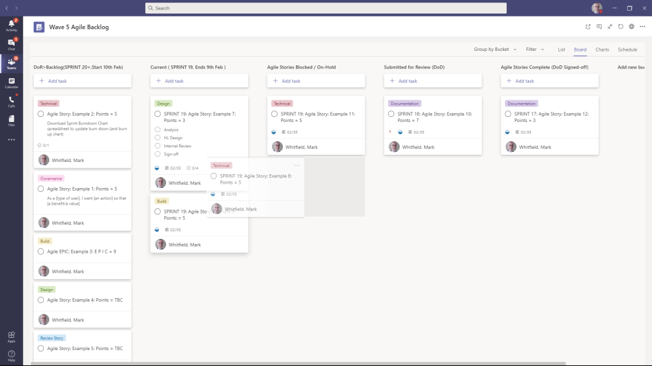652x366 pixels.
Task: Mark Agile Story Example 1 as complete
Action: coord(40,188)
